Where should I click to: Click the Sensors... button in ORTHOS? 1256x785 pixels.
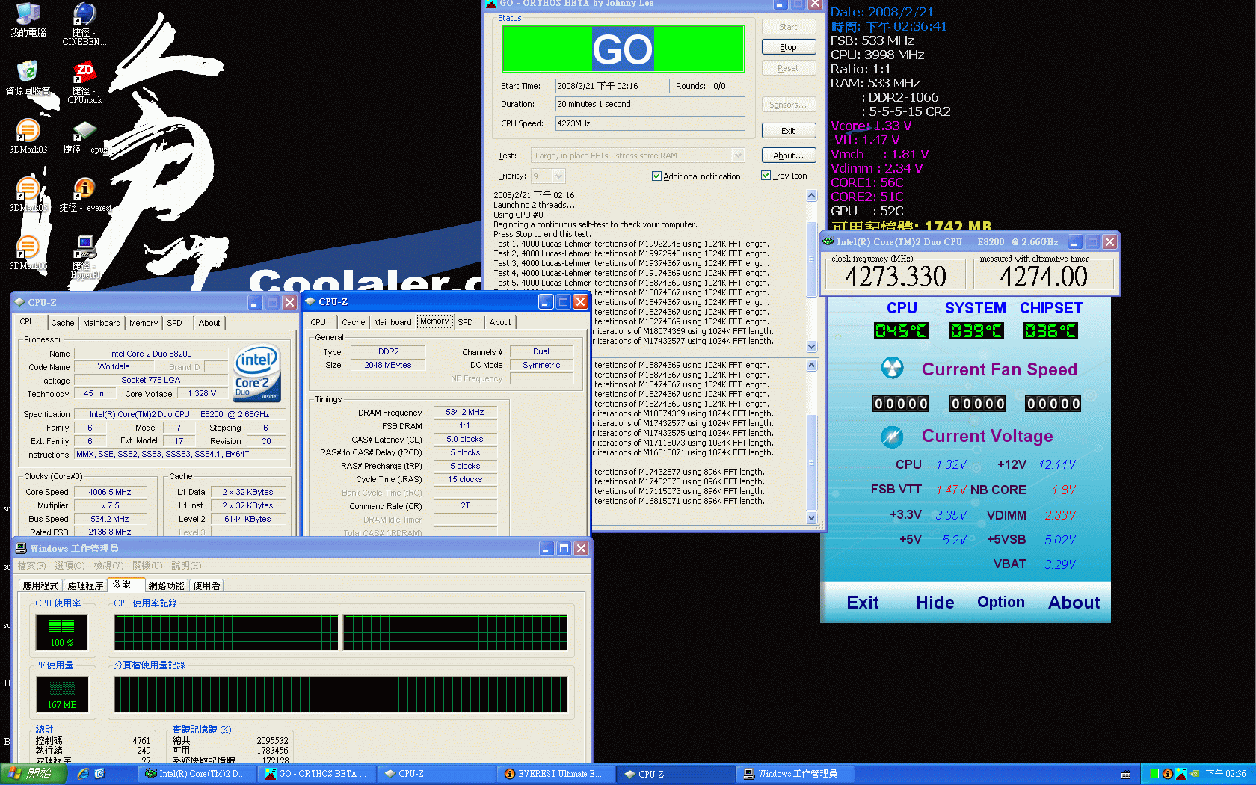click(789, 105)
